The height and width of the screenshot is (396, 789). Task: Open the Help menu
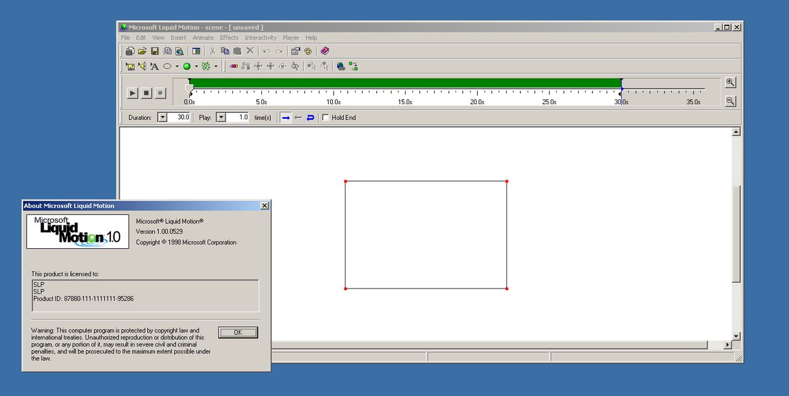coord(311,38)
